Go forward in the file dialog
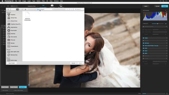 tap(14, 9)
